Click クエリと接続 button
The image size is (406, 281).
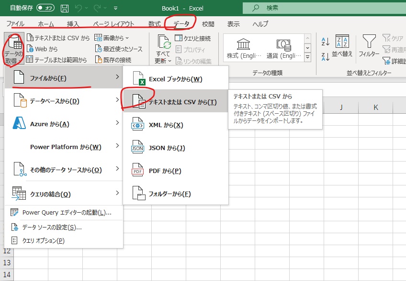[192, 38]
